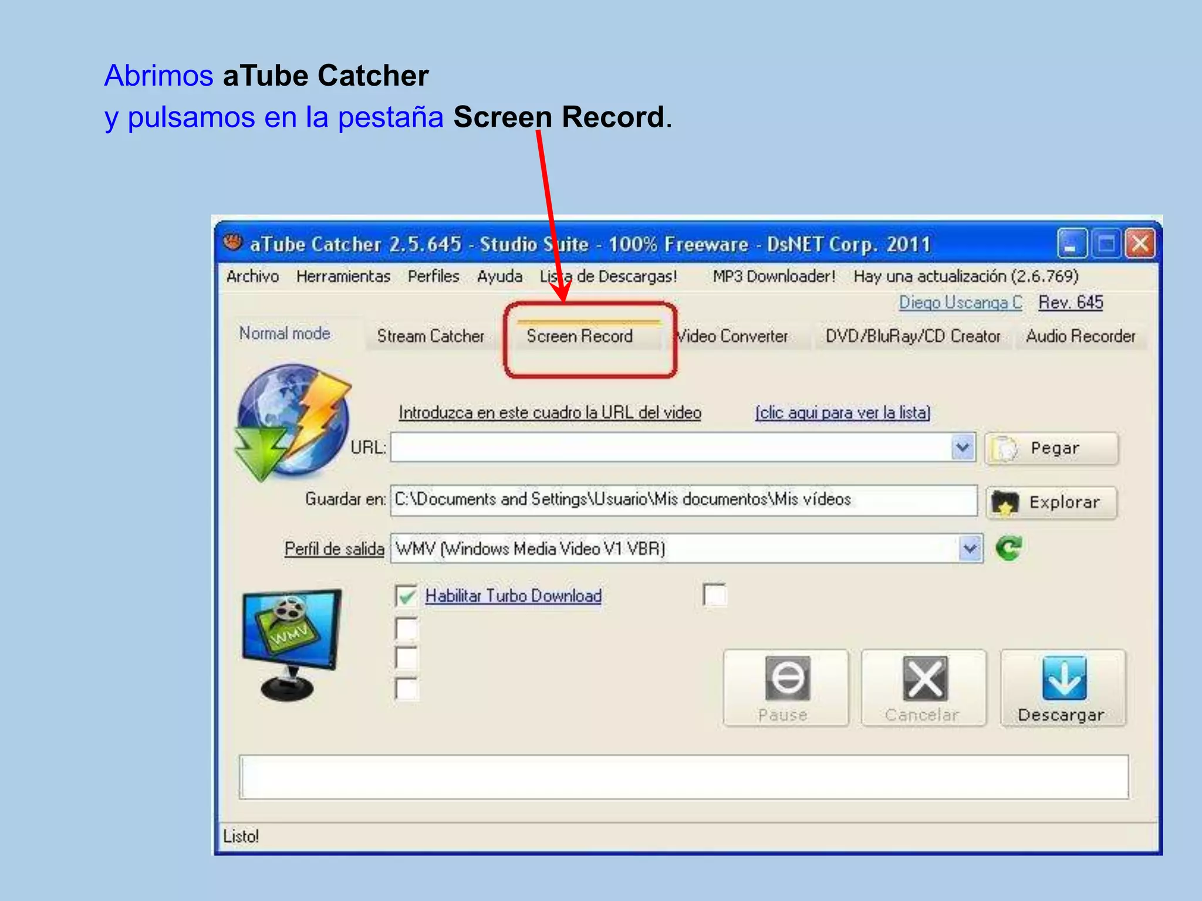1202x901 pixels.
Task: Click the aTube Catcher title bar app icon
Action: [x=233, y=242]
